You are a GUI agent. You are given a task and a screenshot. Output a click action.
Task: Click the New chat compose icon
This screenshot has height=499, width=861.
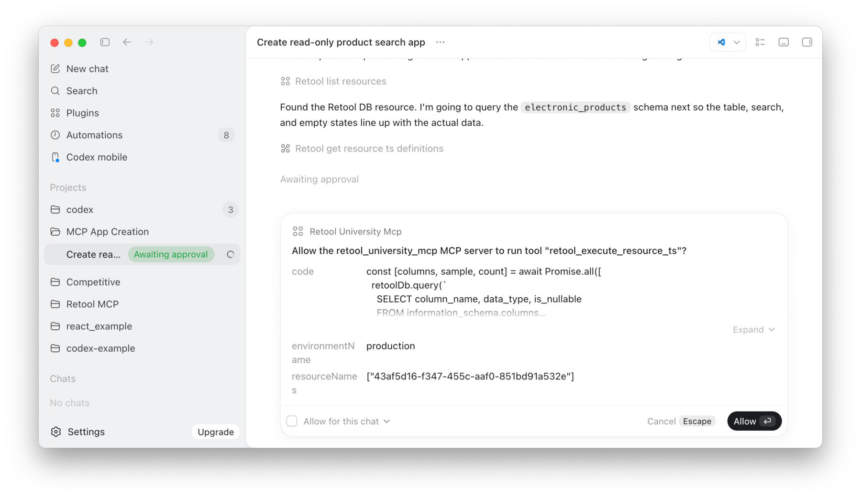tap(55, 69)
